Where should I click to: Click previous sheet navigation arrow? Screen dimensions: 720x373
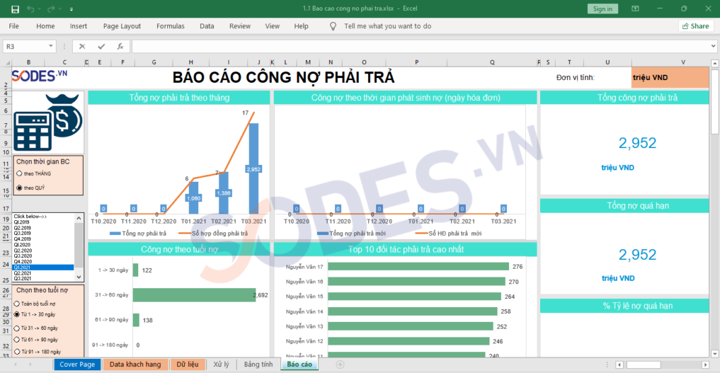(16, 365)
